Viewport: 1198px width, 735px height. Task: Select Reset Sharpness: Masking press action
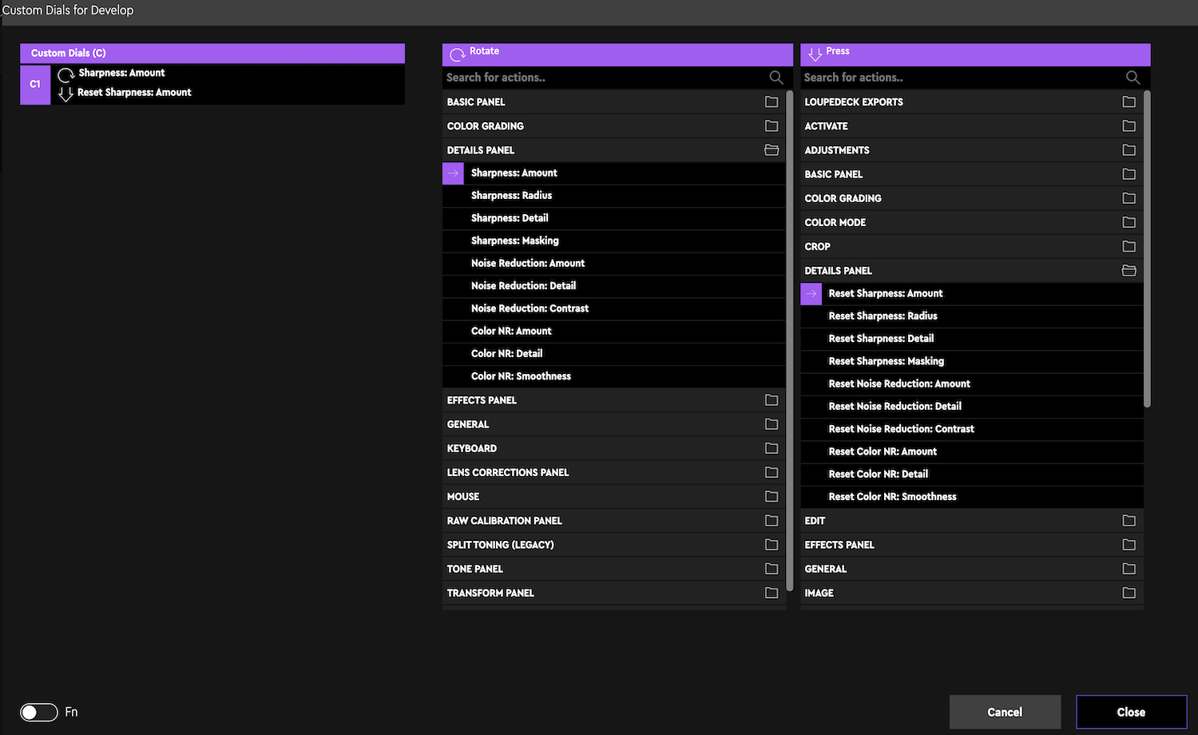[971, 361]
